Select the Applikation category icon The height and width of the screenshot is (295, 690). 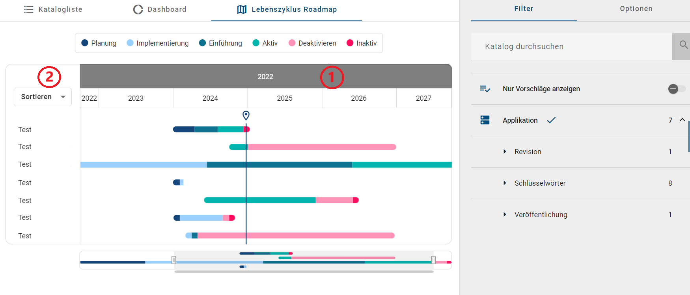tap(485, 120)
